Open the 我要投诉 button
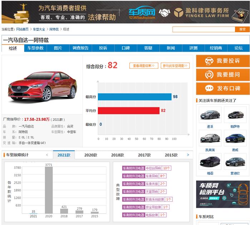Screen dimensions: 250x225 tap(223, 61)
